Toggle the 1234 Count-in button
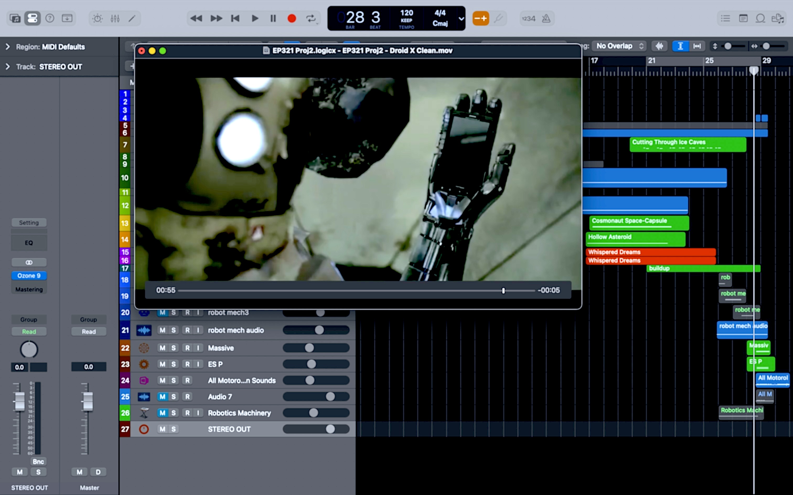The width and height of the screenshot is (793, 495). pyautogui.click(x=528, y=18)
